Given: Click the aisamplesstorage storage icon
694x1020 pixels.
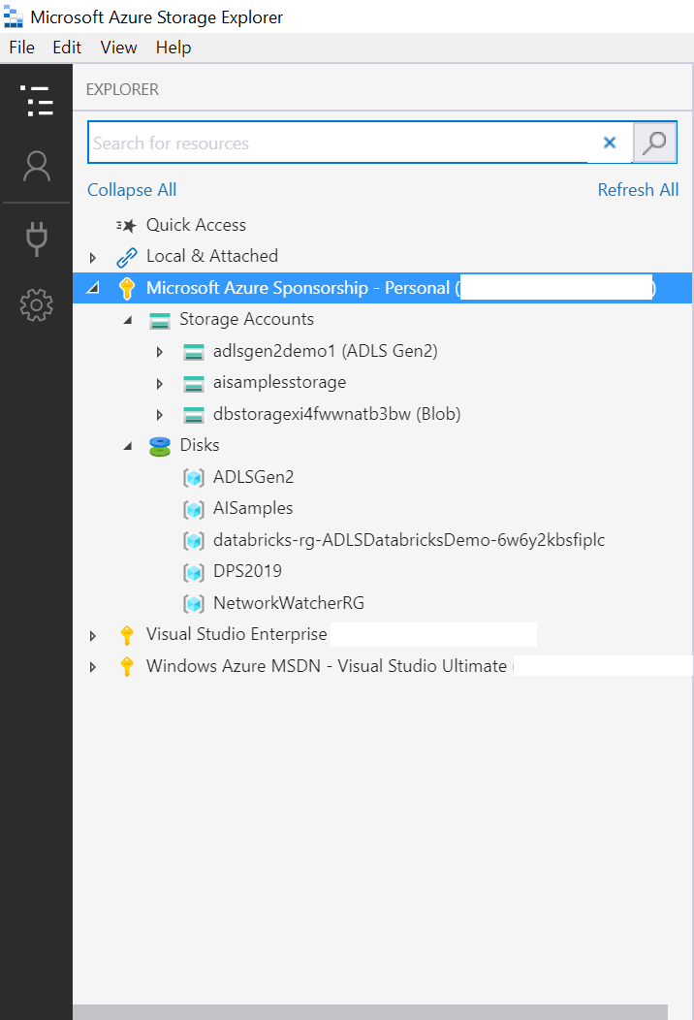Looking at the screenshot, I should (193, 384).
